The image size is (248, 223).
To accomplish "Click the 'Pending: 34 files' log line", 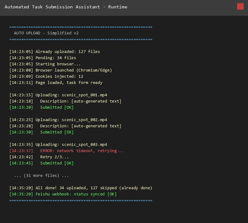I will pyautogui.click(x=43, y=58).
